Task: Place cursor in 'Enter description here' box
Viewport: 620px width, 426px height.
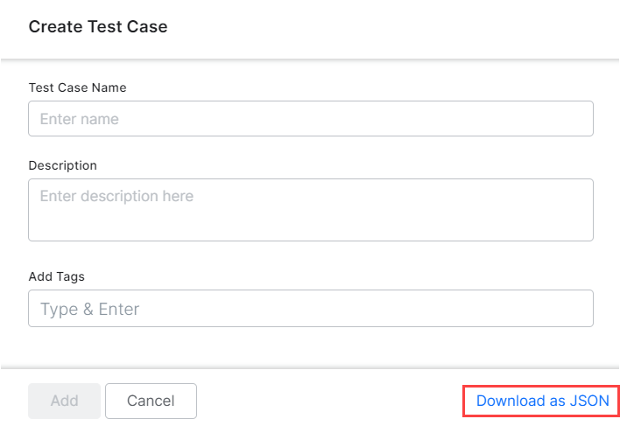Action: [310, 210]
